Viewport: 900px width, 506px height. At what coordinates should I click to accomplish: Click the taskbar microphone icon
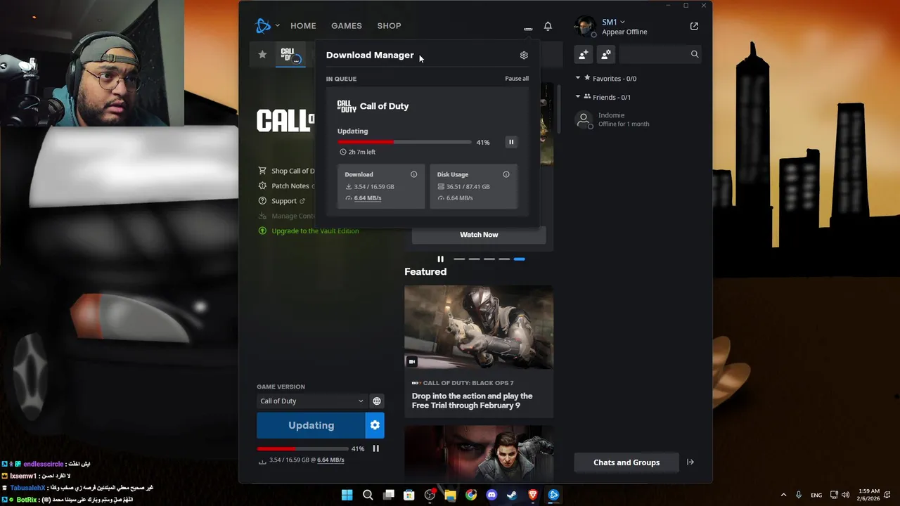[798, 495]
